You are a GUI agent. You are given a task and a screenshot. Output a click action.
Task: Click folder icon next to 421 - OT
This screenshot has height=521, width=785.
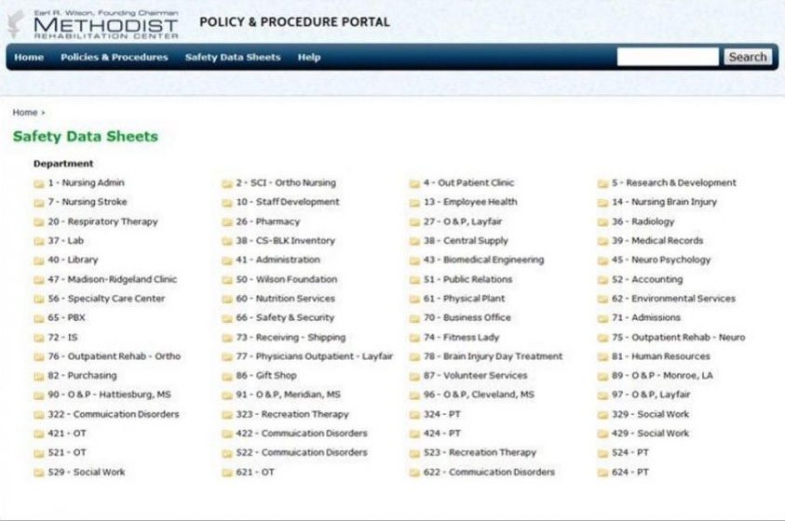39,434
